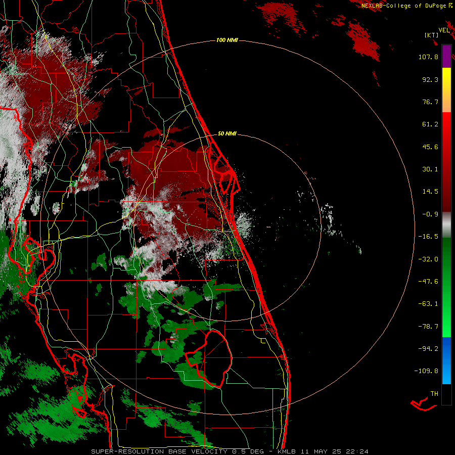Screen dimensions: 455x455
Task: Click the 14.5 velocity scale value
Action: 430,192
